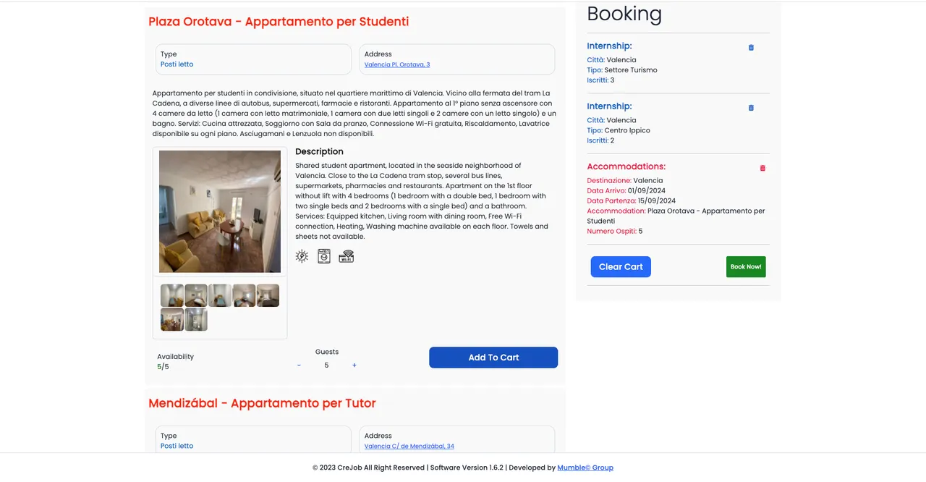This screenshot has height=482, width=926.
Task: Decrease guests using the minus stepper
Action: click(x=299, y=365)
